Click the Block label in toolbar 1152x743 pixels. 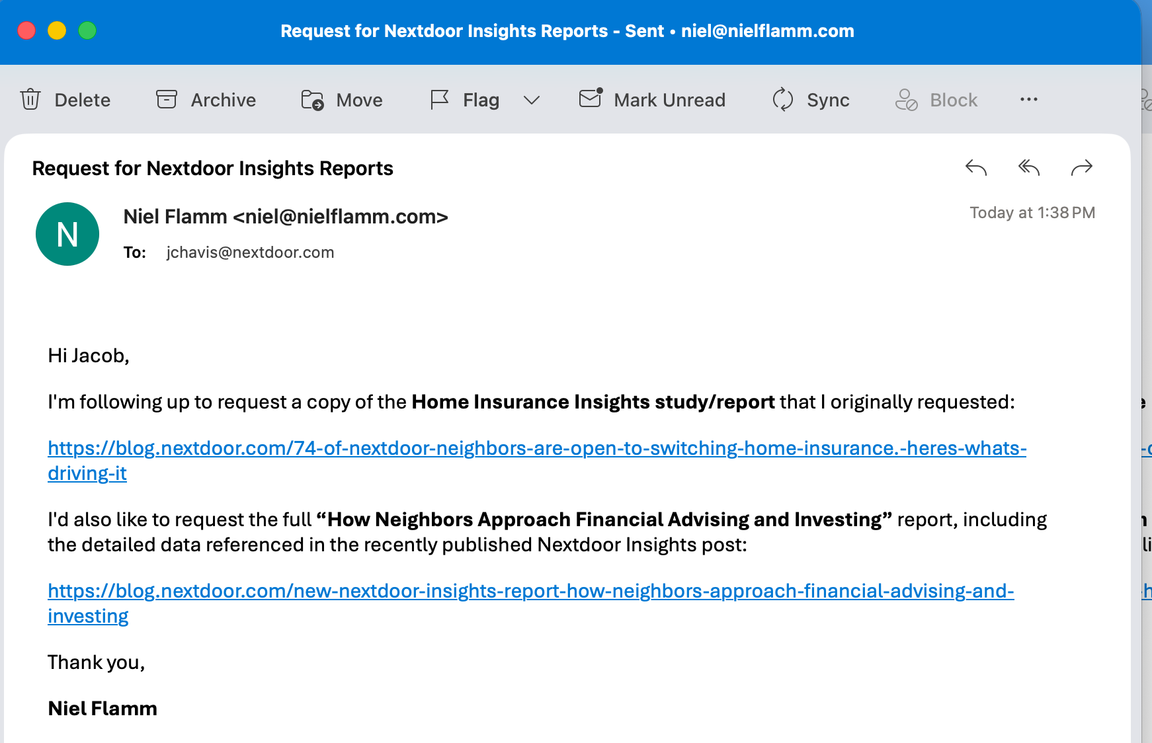(954, 100)
